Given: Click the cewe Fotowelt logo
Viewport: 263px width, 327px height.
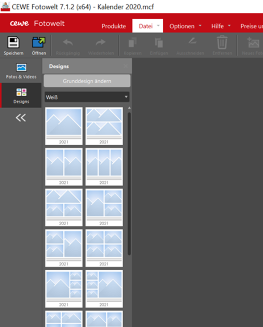Looking at the screenshot, I should (37, 23).
